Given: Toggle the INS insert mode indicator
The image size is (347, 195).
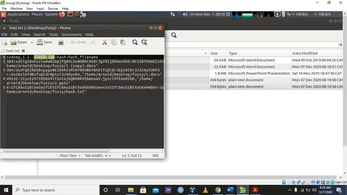Looking at the screenshot, I should click(x=156, y=155).
